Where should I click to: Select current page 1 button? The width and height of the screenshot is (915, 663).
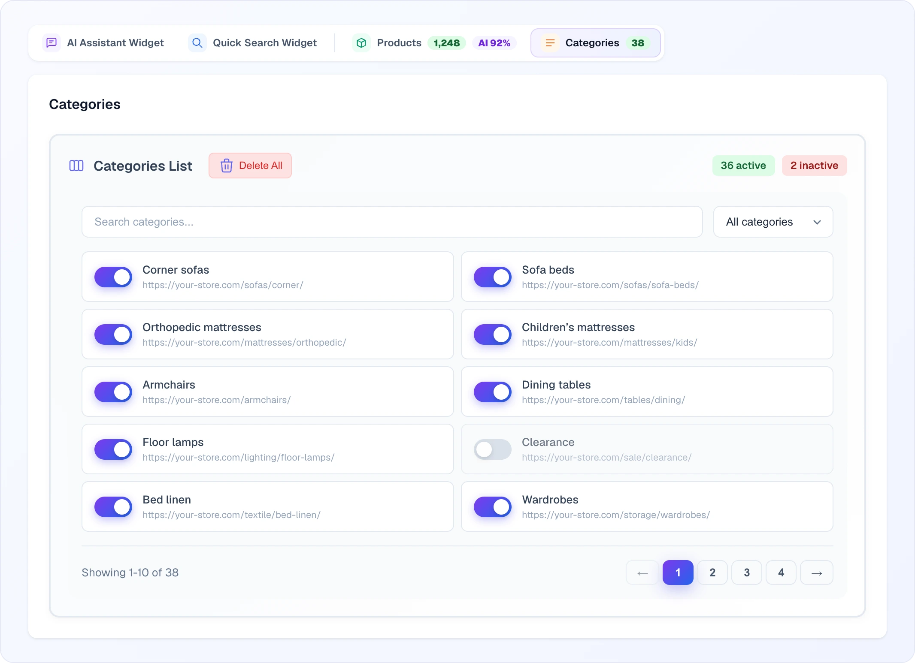tap(678, 573)
